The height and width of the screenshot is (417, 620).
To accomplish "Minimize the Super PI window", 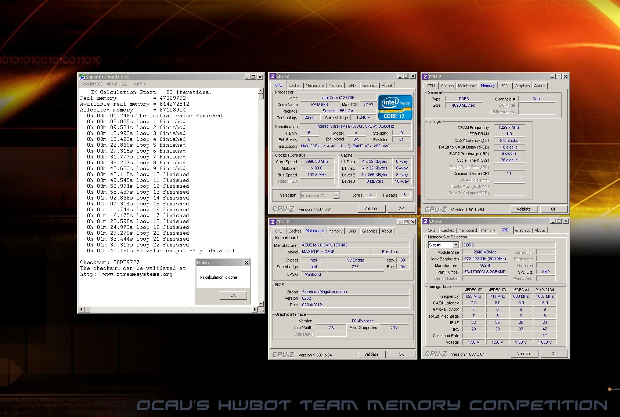I will point(247,77).
